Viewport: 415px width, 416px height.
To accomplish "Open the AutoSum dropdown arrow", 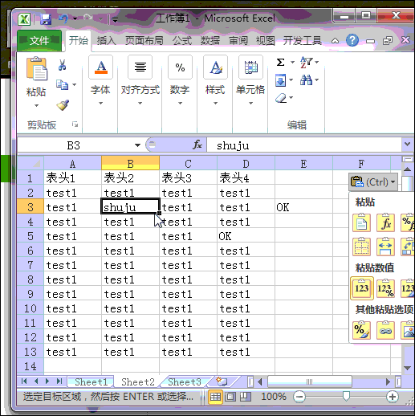I will (x=292, y=63).
